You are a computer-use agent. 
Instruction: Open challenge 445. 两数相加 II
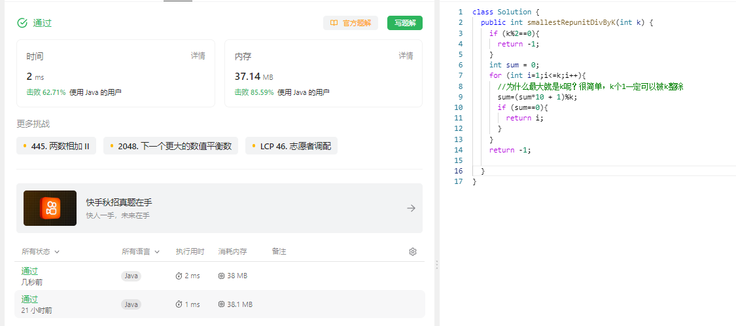pos(56,146)
